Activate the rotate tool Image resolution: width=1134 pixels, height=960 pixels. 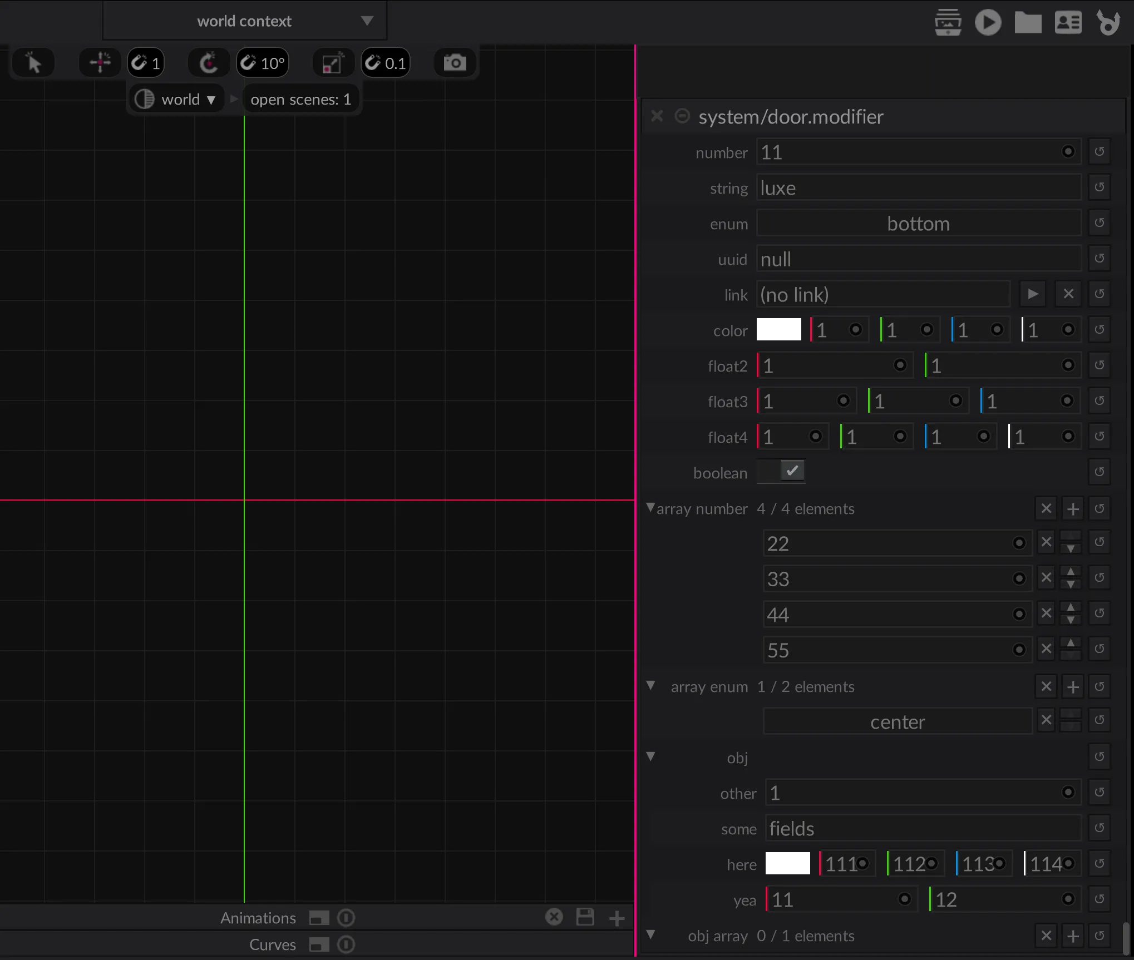coord(209,63)
